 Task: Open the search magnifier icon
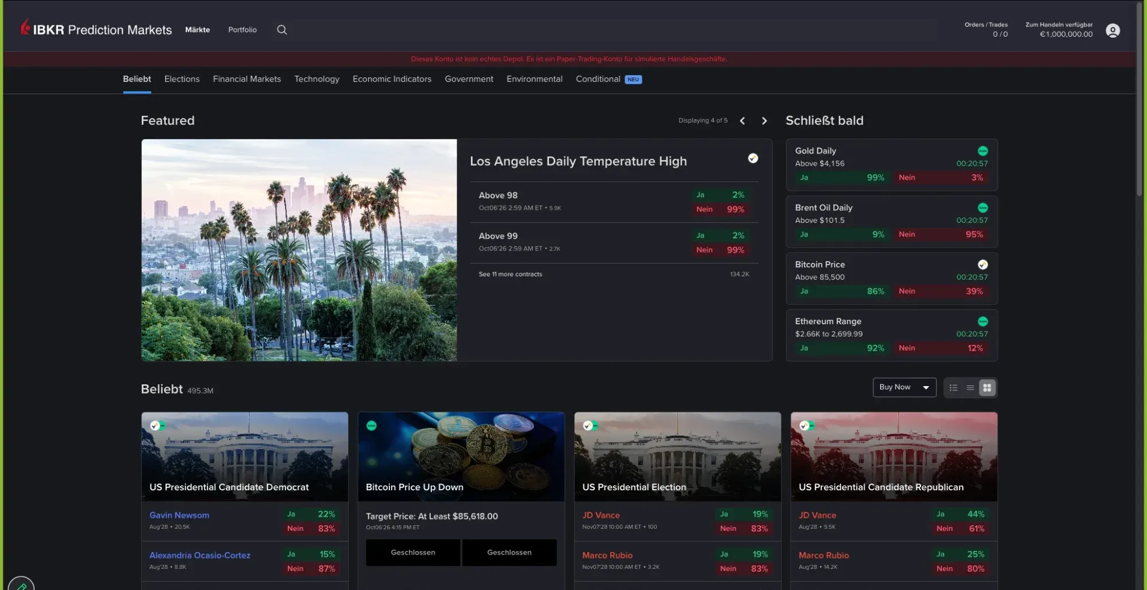tap(282, 30)
